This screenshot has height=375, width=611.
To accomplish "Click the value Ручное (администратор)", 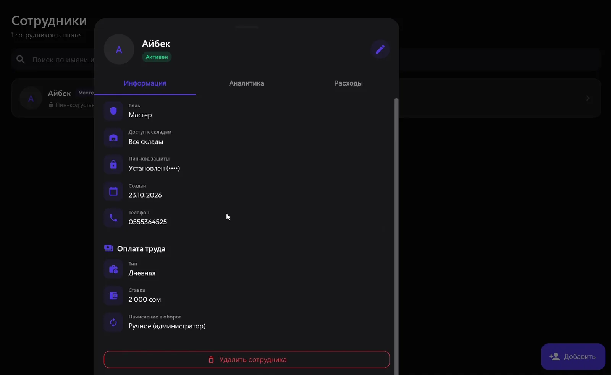I will (x=167, y=326).
